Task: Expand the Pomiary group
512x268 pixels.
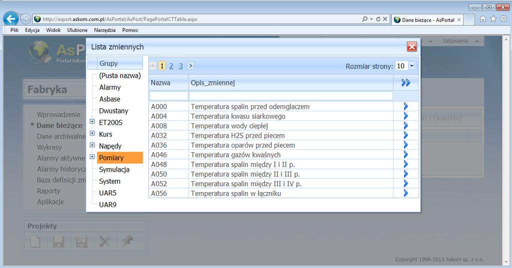Action: coord(92,157)
